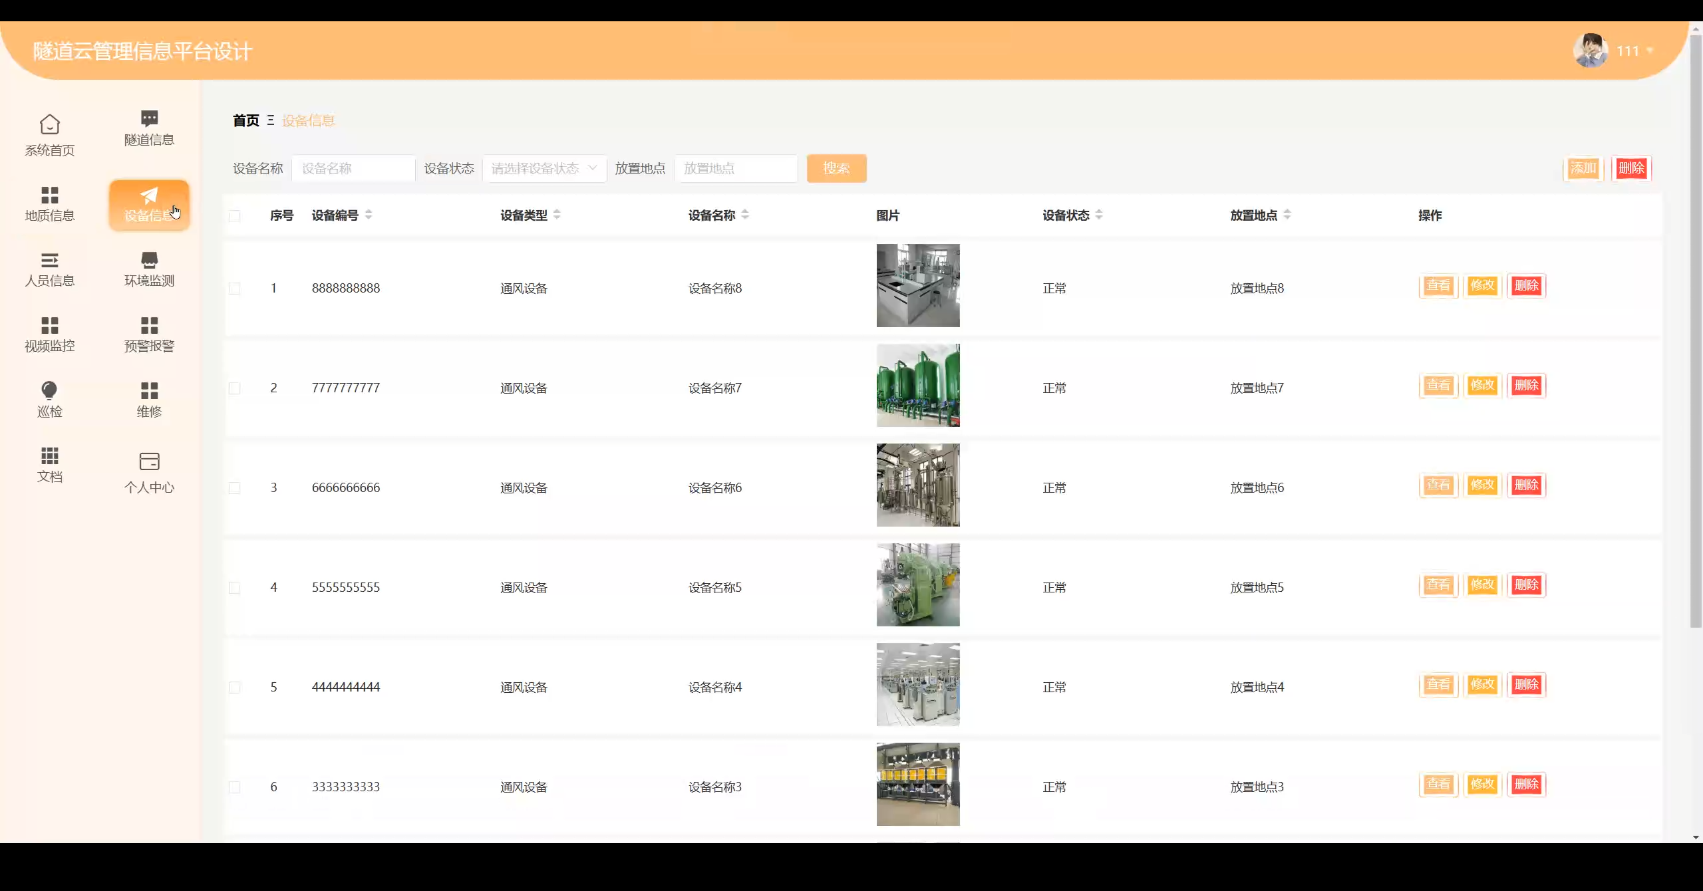Go to 地质信息 grid icon
The height and width of the screenshot is (891, 1703).
pyautogui.click(x=49, y=195)
